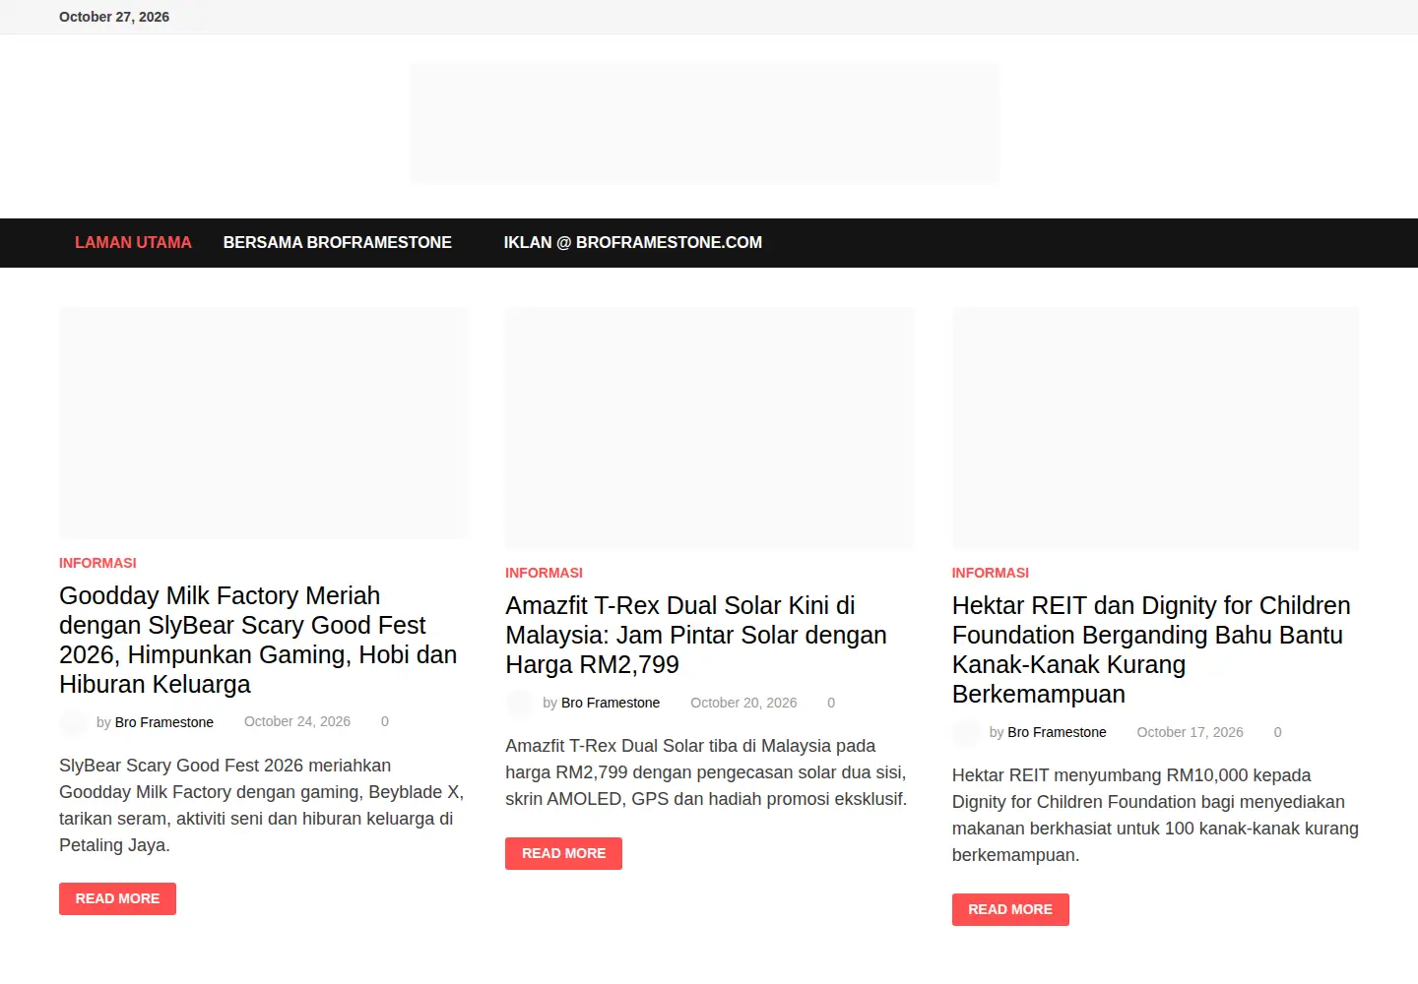This screenshot has width=1418, height=984.
Task: Click the October 24, 2026 post date
Action: 297,721
